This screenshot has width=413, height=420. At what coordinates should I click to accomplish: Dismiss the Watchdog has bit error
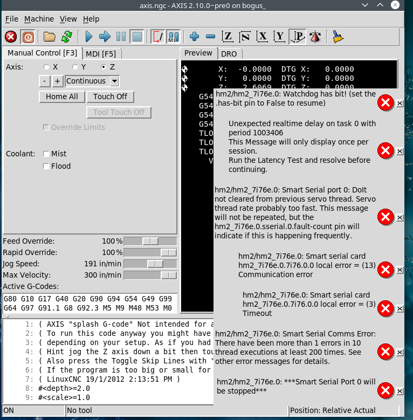click(400, 103)
